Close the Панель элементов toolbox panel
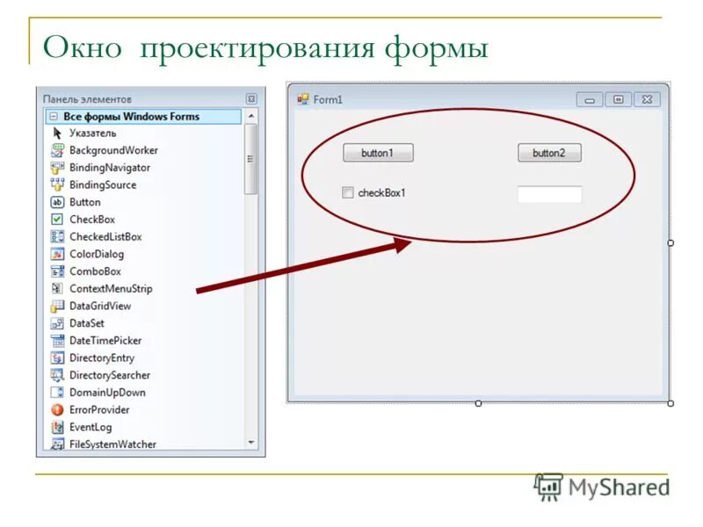 251,99
